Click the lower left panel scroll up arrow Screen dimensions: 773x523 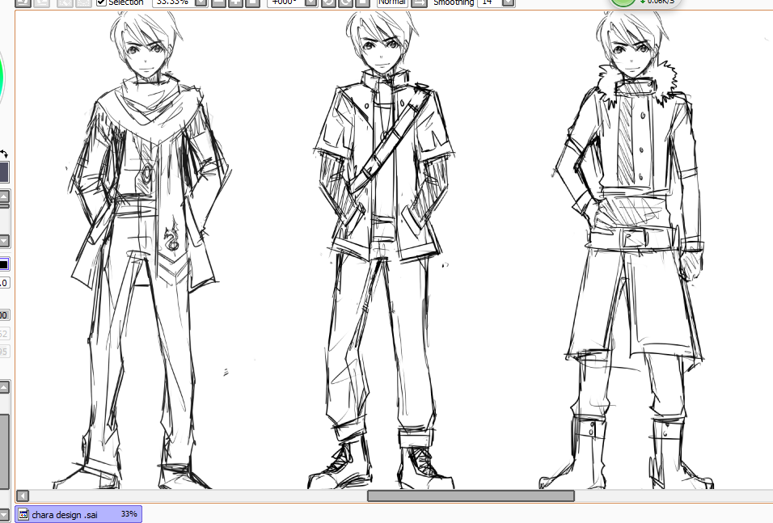pyautogui.click(x=4, y=387)
